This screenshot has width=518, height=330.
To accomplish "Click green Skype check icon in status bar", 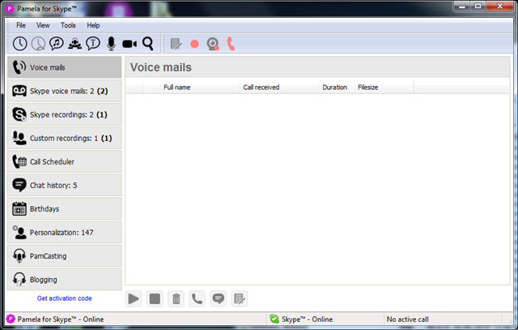I will pyautogui.click(x=274, y=319).
